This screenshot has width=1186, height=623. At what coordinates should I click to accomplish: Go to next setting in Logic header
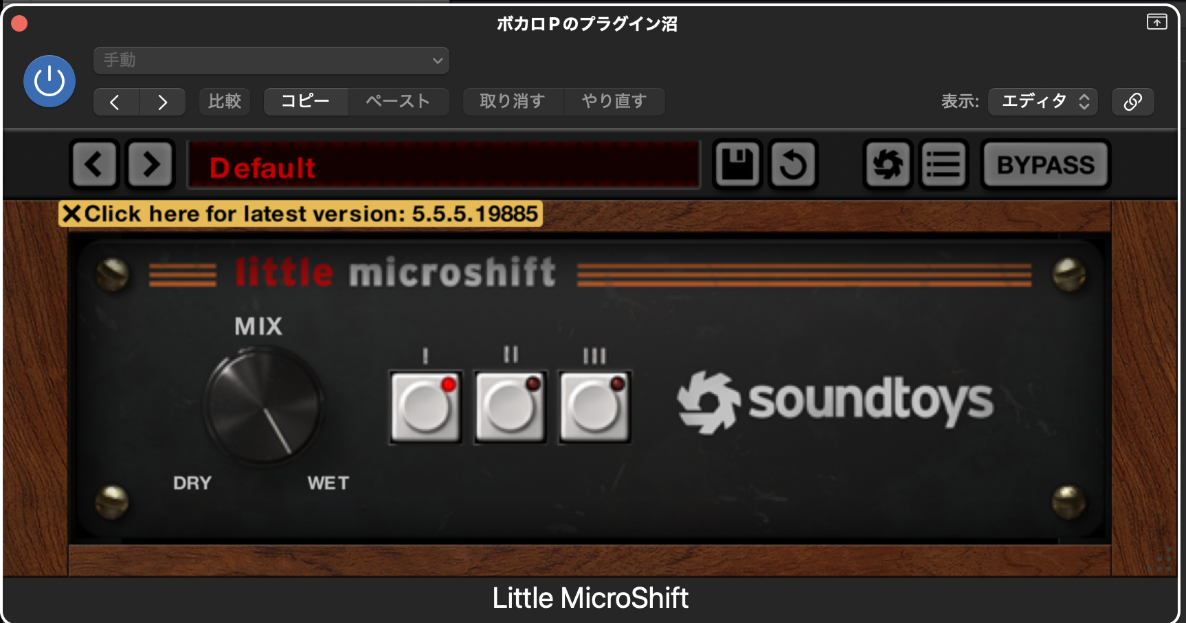pyautogui.click(x=162, y=102)
